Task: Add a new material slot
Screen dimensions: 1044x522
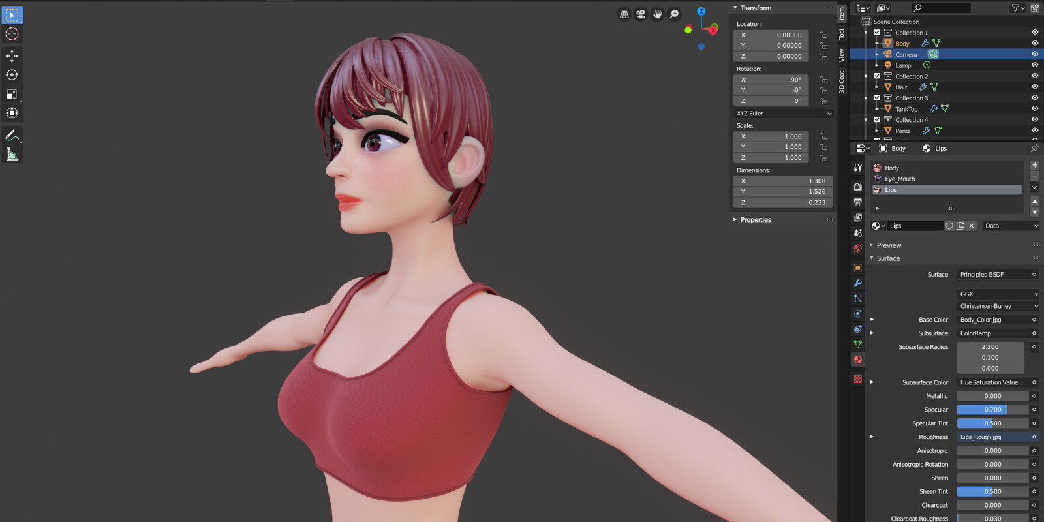Action: 1035,165
